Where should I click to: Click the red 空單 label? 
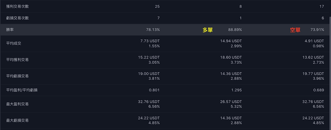point(295,30)
